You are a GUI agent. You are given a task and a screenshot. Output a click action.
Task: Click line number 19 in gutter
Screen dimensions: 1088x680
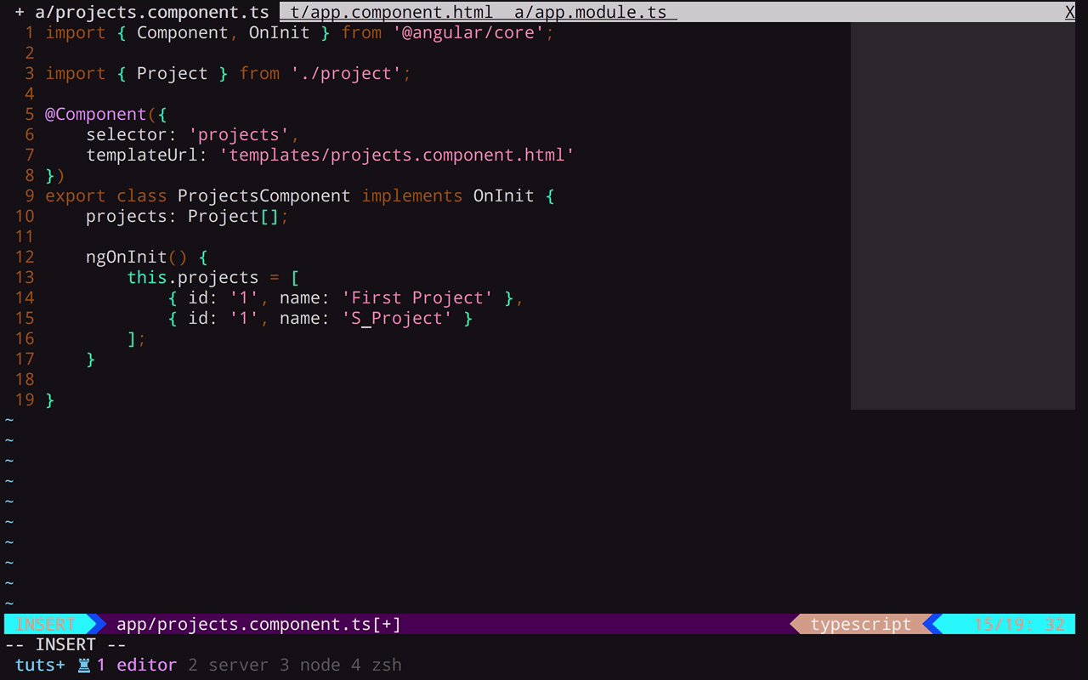point(25,399)
